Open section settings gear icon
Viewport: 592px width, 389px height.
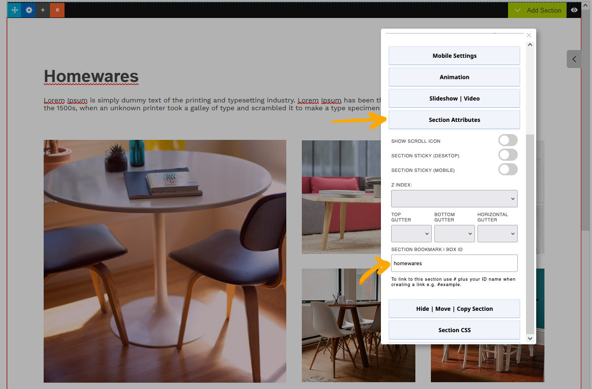click(x=29, y=10)
